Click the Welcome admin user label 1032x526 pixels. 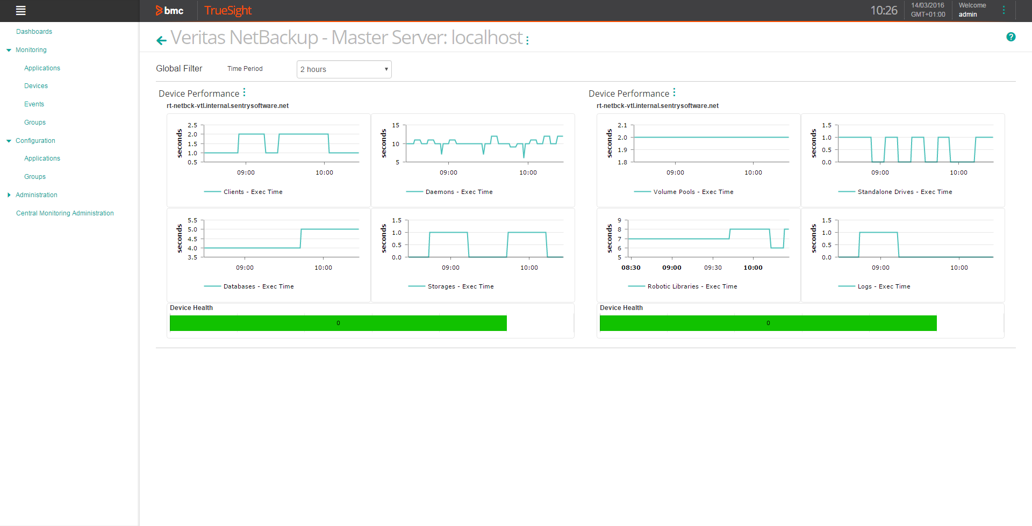972,10
